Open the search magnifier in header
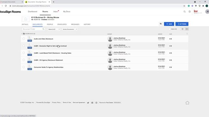209x117 pixels. coord(185,12)
